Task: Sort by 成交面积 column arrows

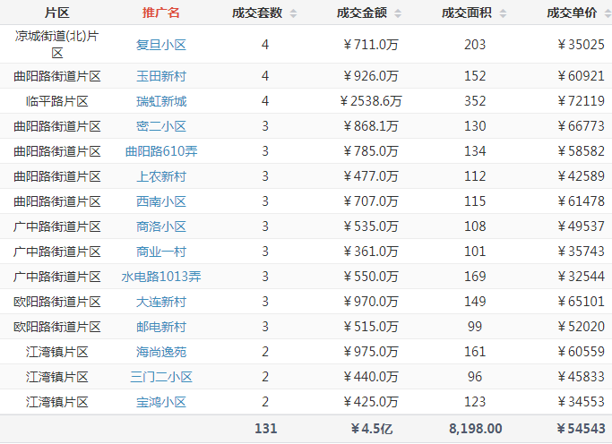Action: click(x=503, y=13)
